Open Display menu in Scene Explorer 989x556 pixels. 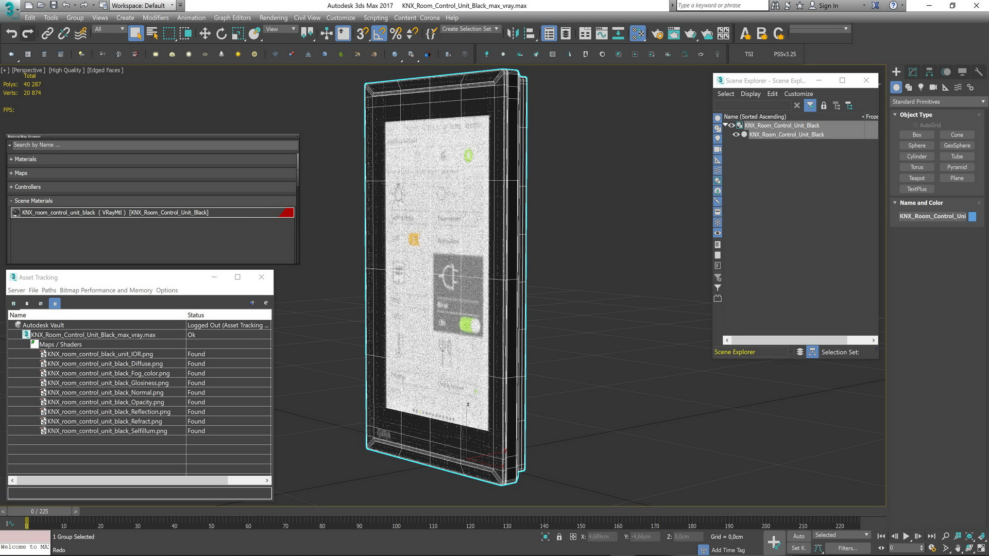pyautogui.click(x=751, y=94)
